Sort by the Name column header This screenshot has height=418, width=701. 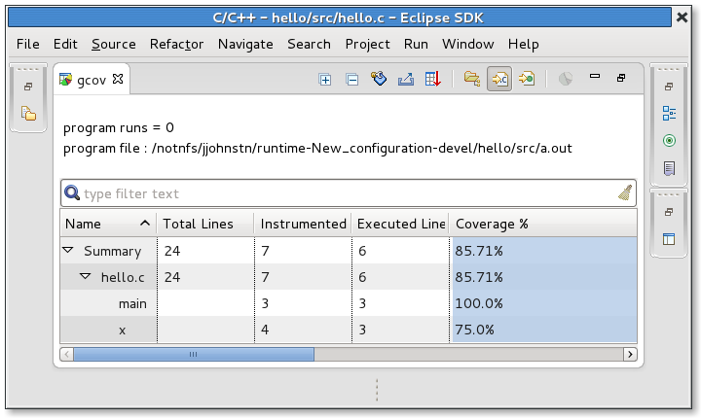[x=108, y=224]
